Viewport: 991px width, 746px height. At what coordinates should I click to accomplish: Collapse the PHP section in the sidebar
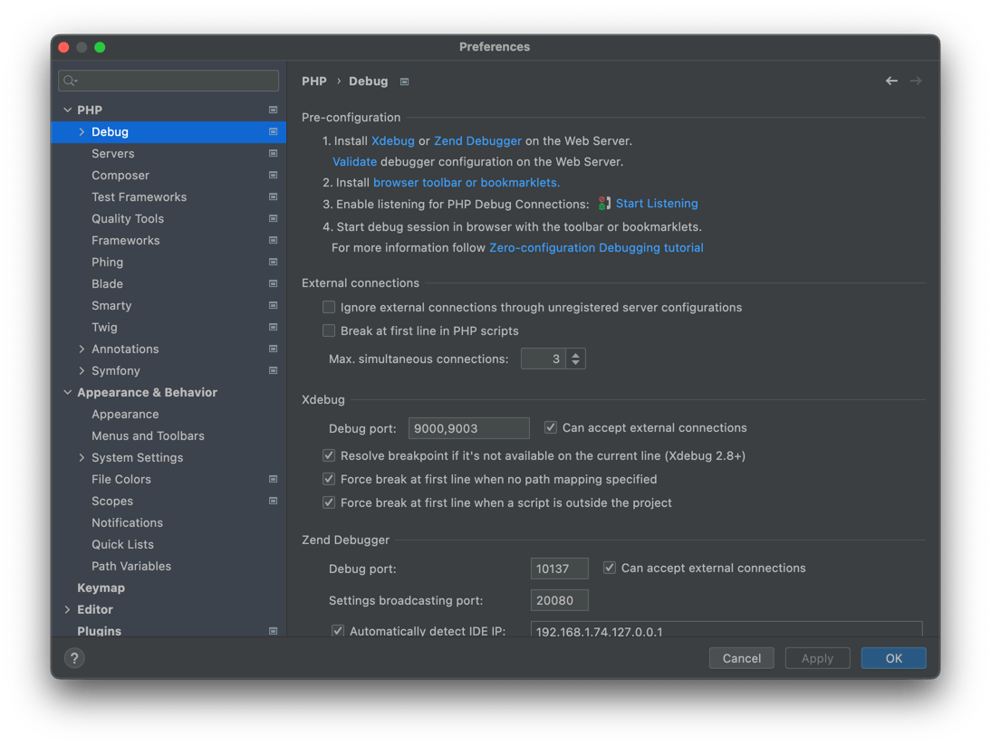point(68,109)
